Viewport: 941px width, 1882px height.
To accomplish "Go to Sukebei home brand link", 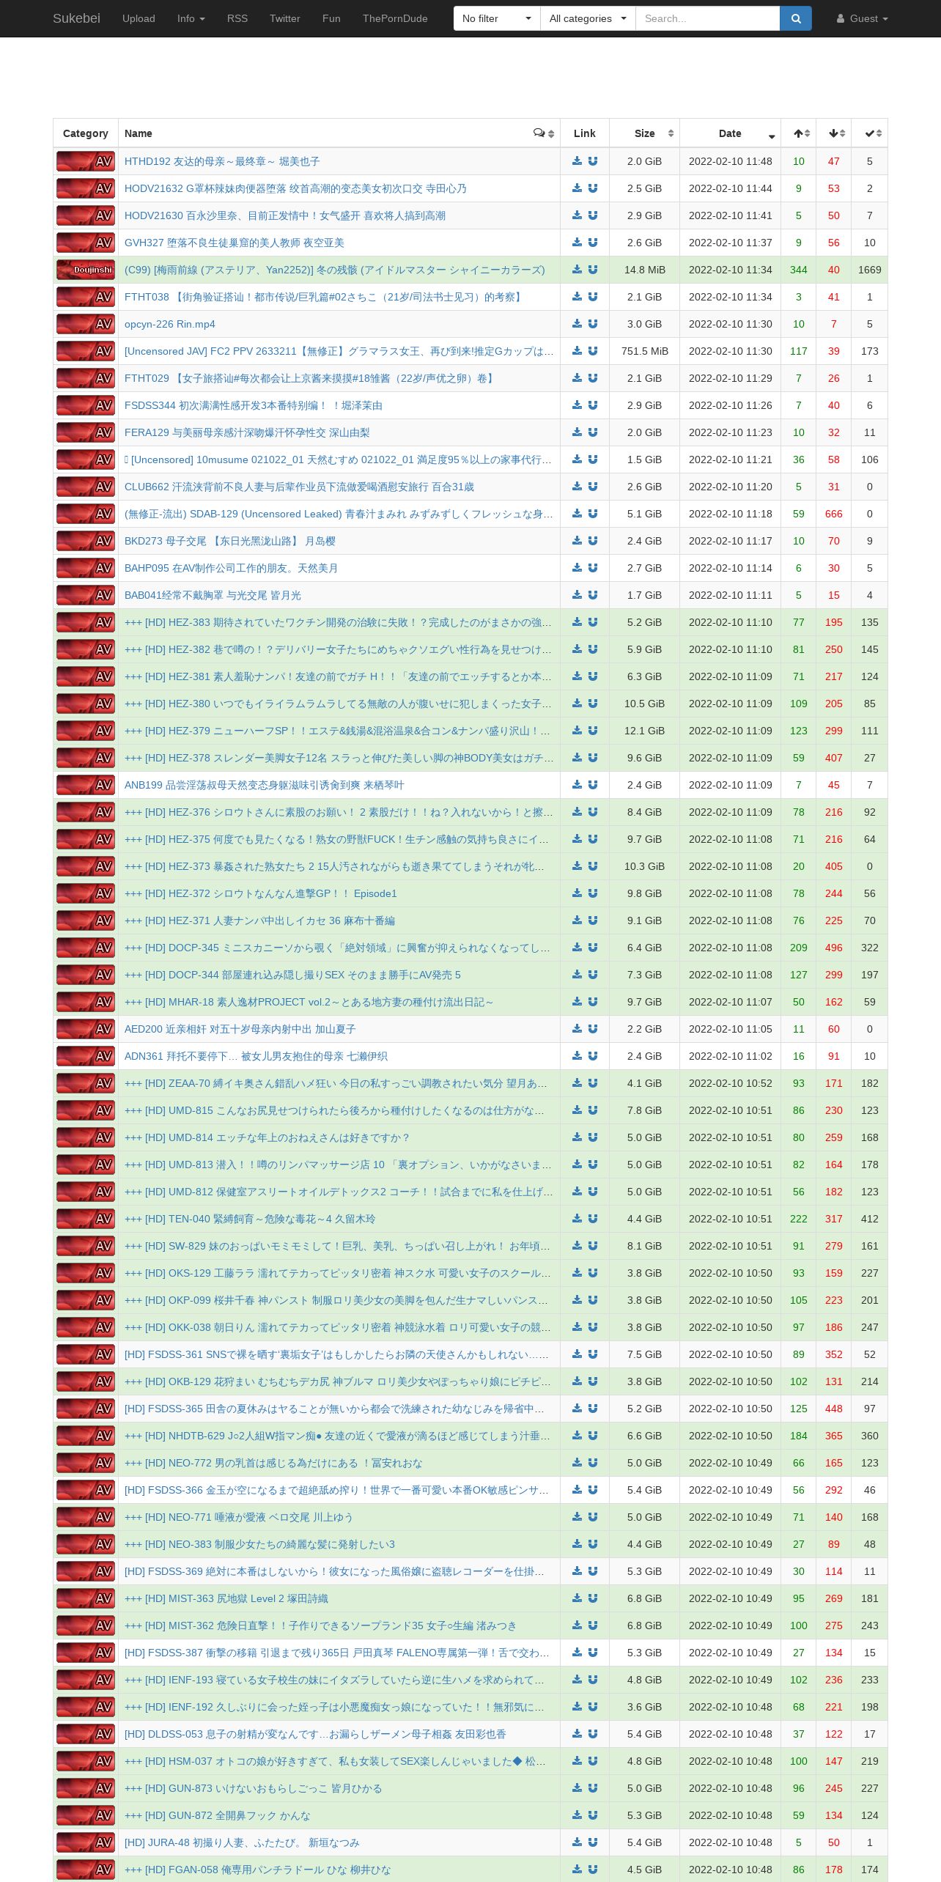I will coord(76,18).
